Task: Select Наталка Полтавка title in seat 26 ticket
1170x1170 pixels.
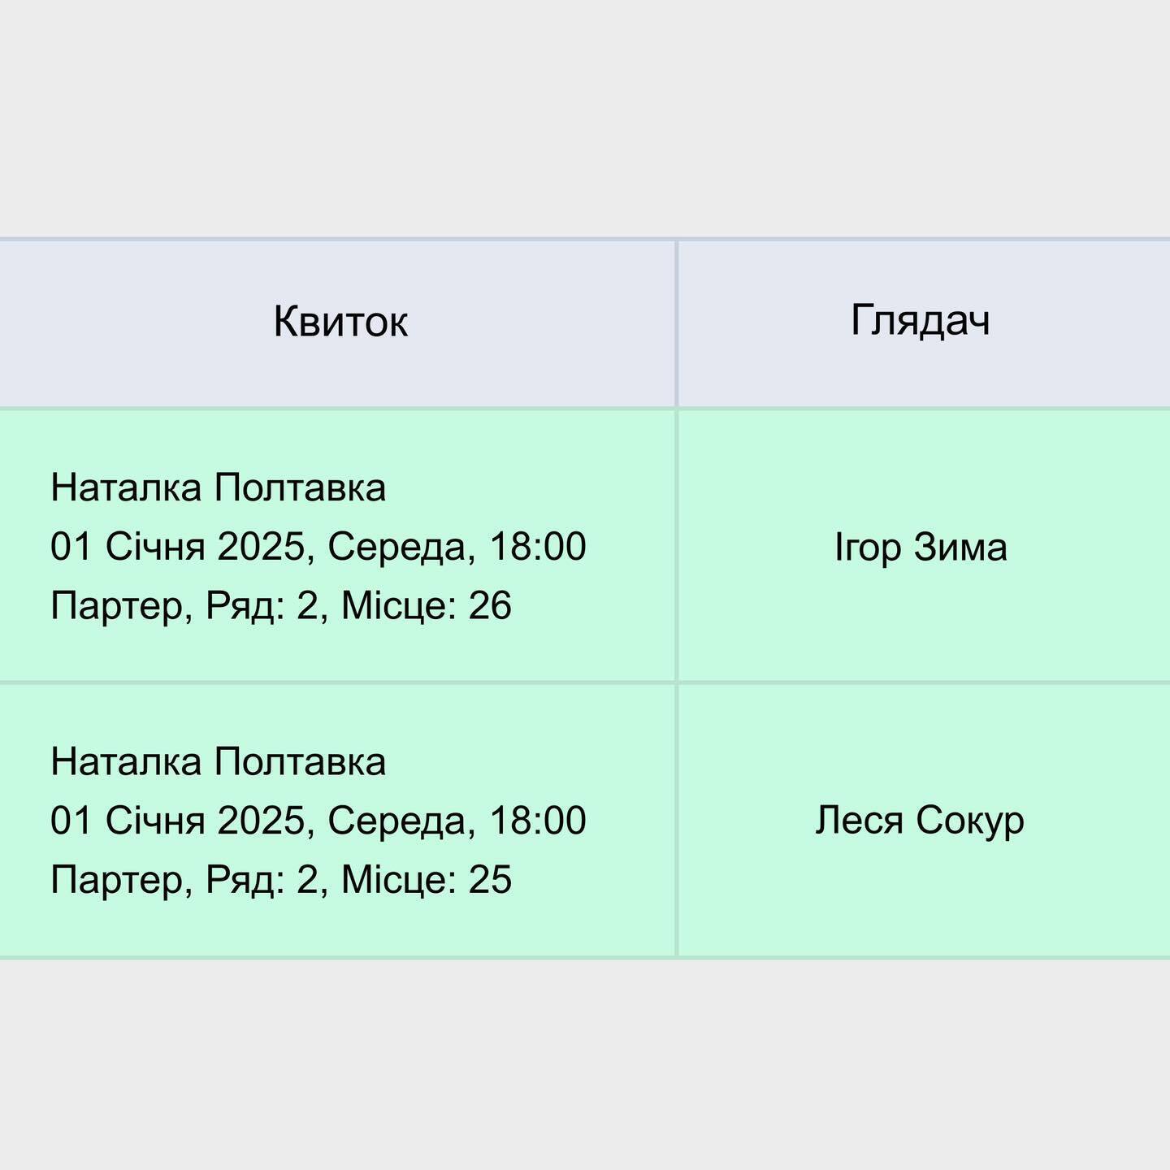Action: [218, 488]
